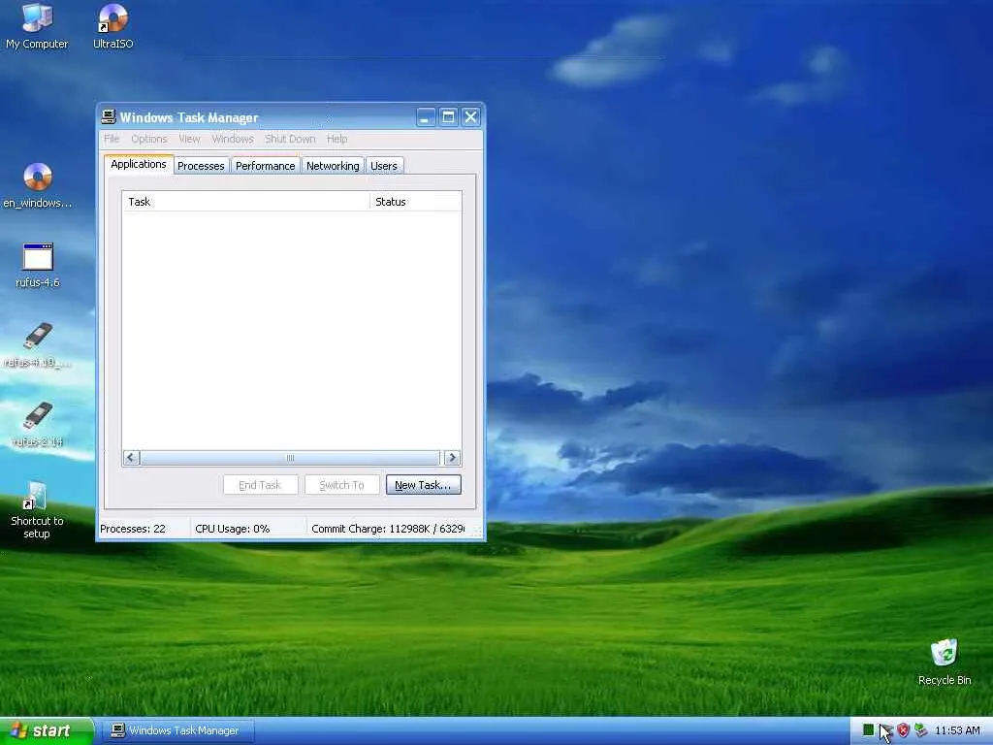Maximize the Windows Task Manager window
993x745 pixels.
pos(448,116)
